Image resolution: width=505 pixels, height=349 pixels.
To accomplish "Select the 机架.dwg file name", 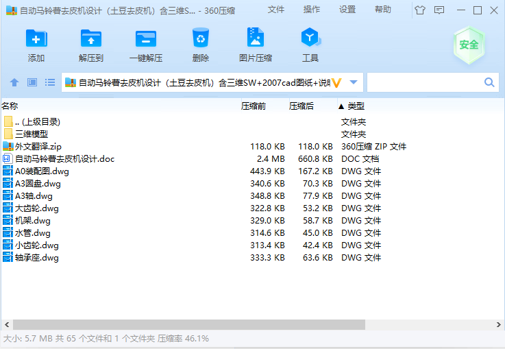I will tap(33, 221).
